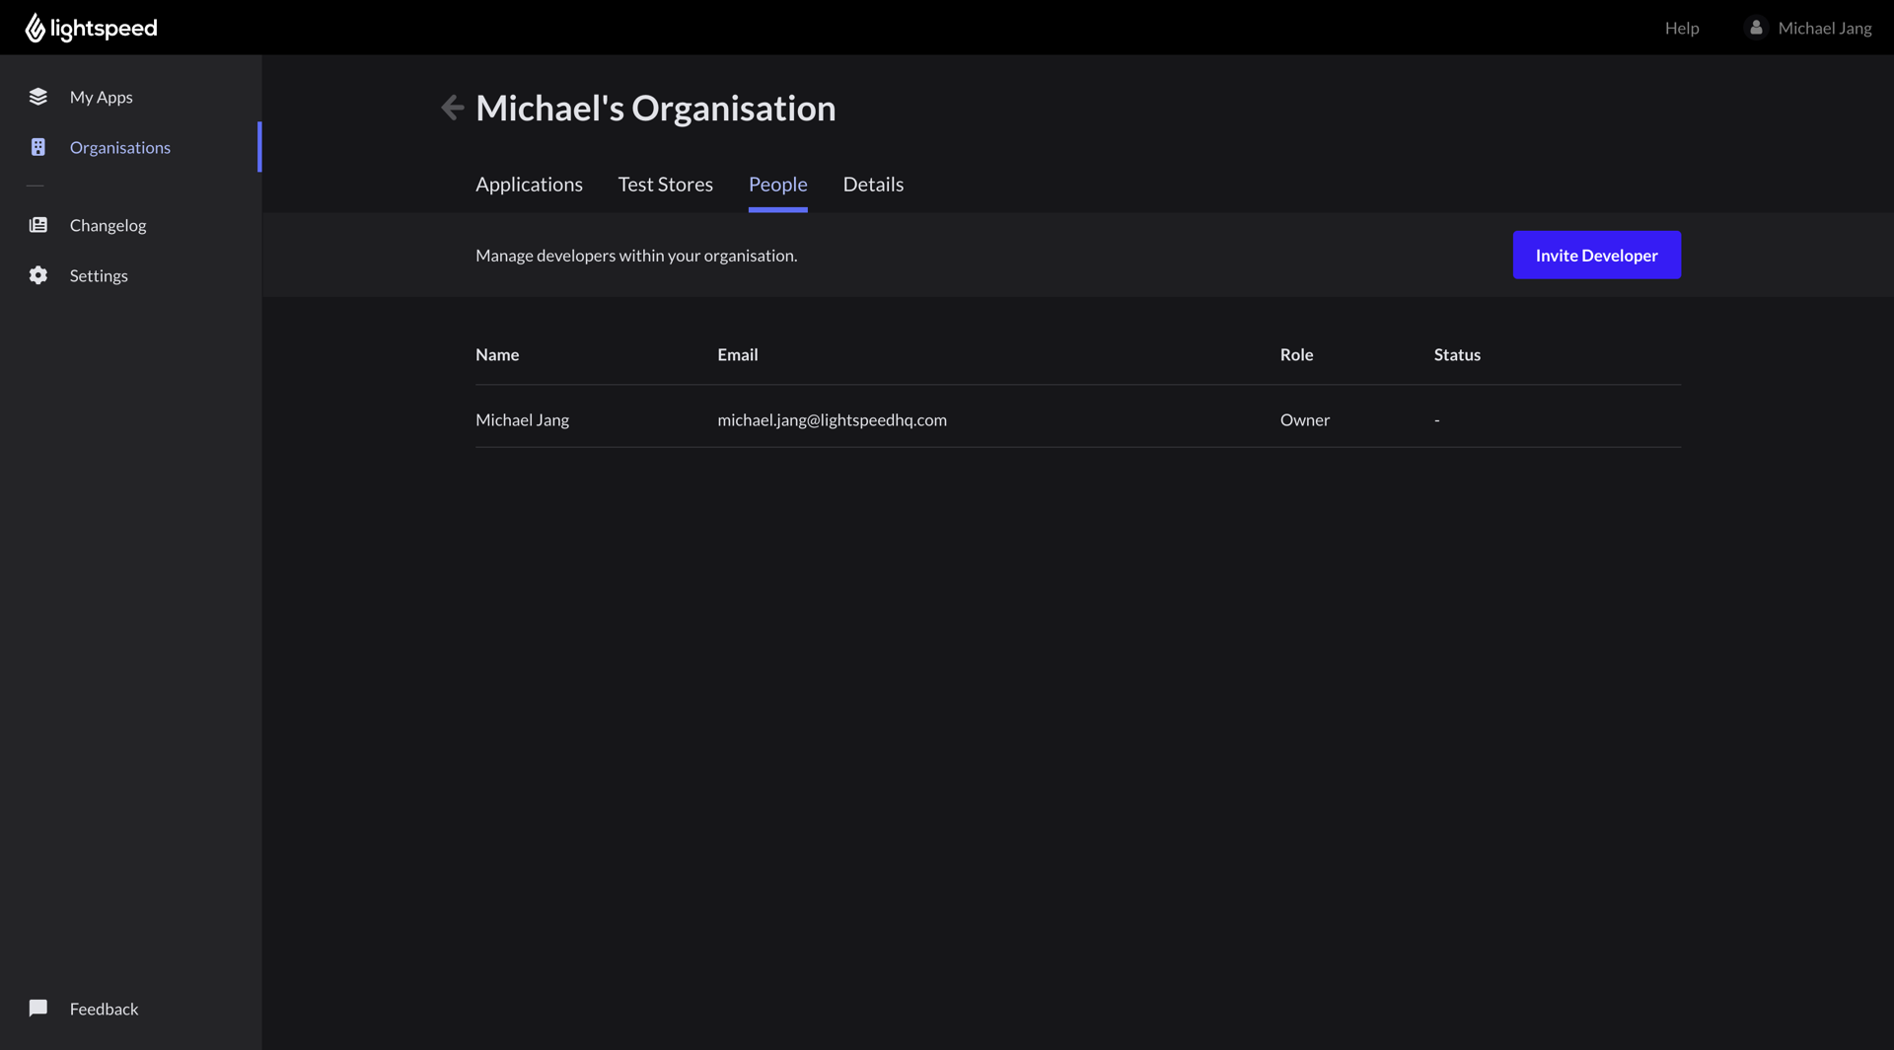Select the My Apps sidebar entry

pos(102,96)
